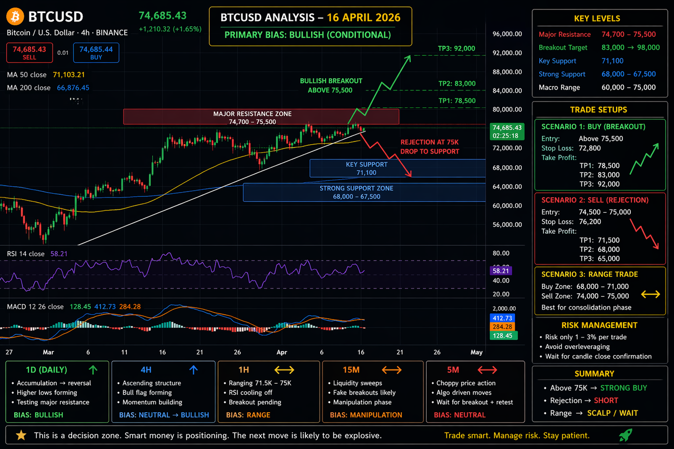Click the green current price tag on axis
This screenshot has width=674, height=449.
point(506,131)
